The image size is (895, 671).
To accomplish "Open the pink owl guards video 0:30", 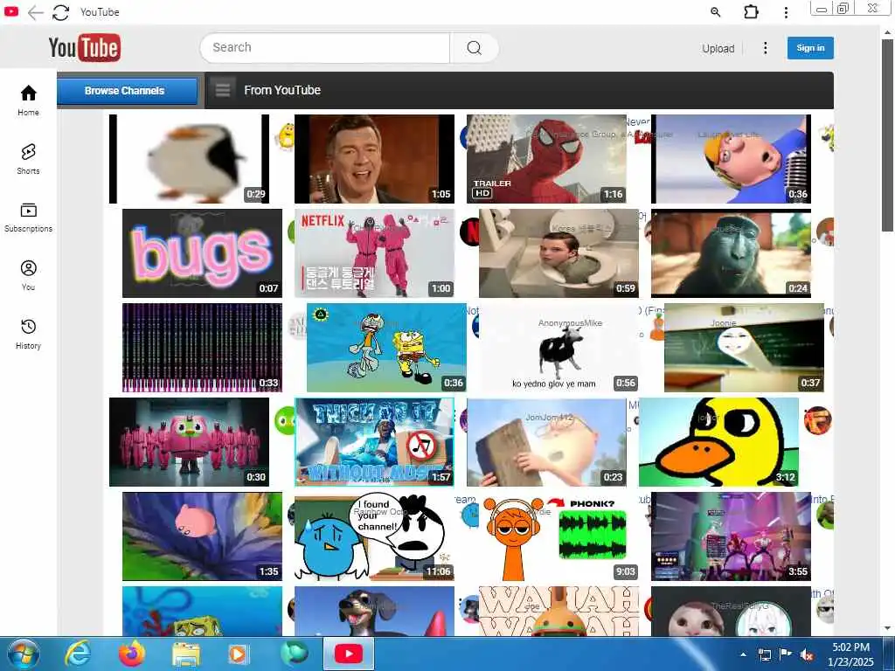I will 189,441.
